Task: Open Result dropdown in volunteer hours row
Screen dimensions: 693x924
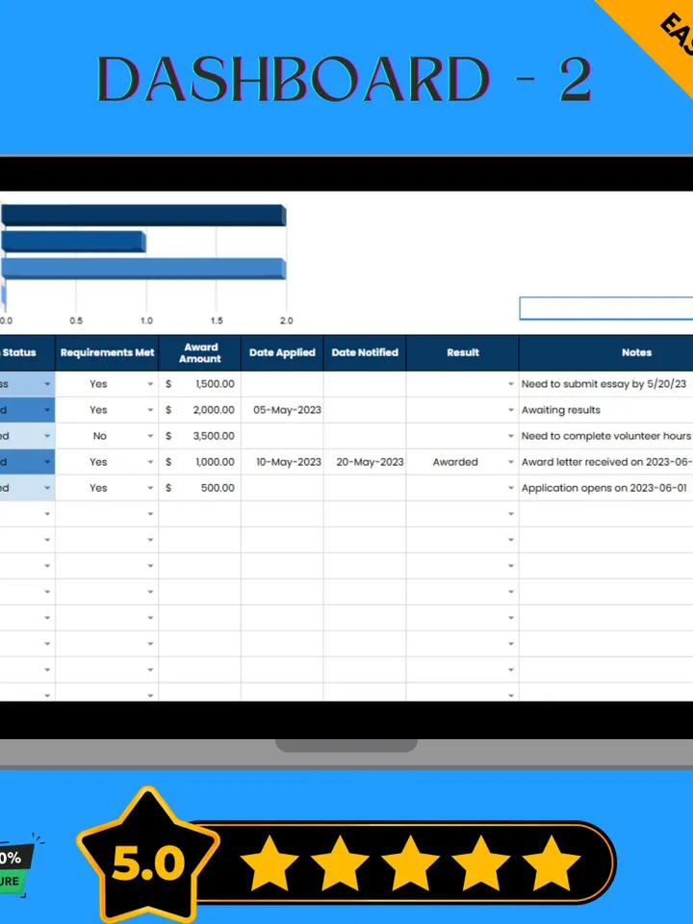Action: 511,436
